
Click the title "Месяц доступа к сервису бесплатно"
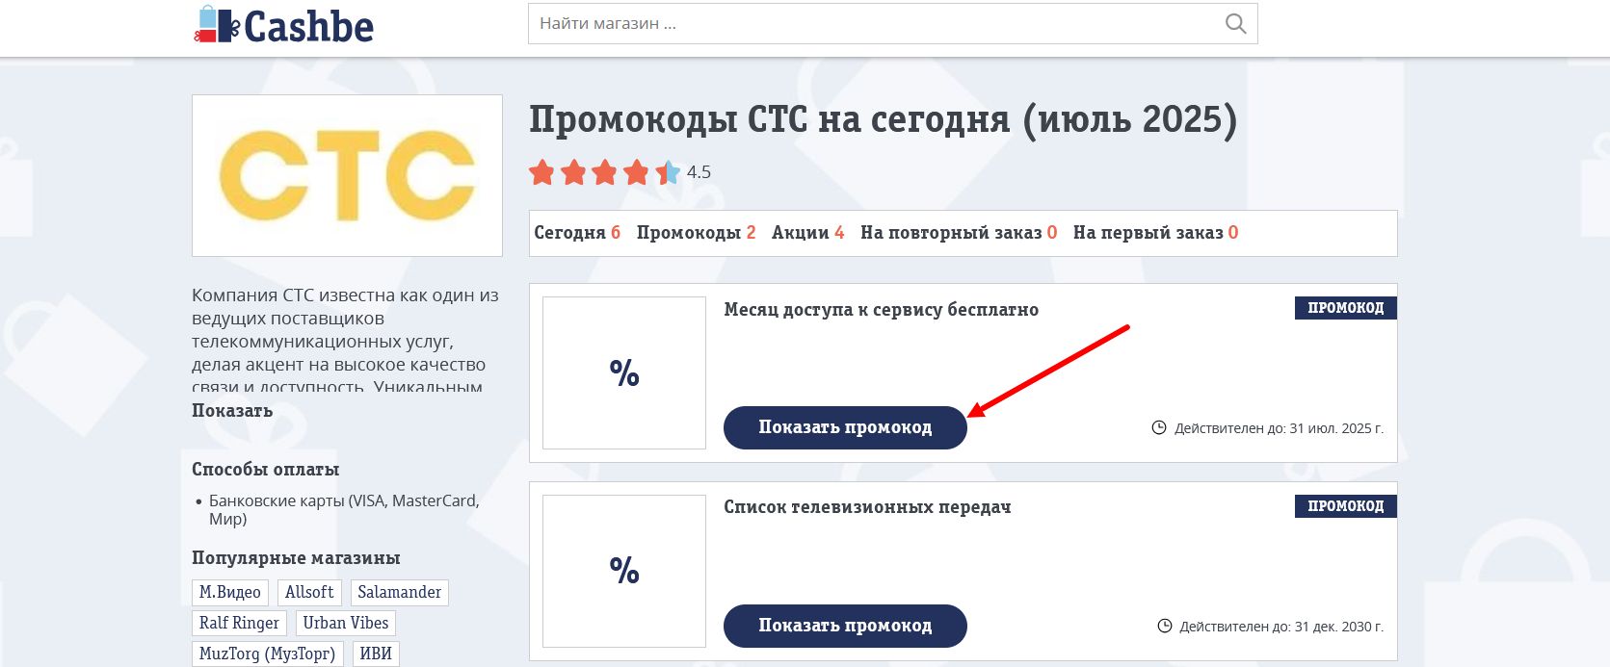pos(881,310)
